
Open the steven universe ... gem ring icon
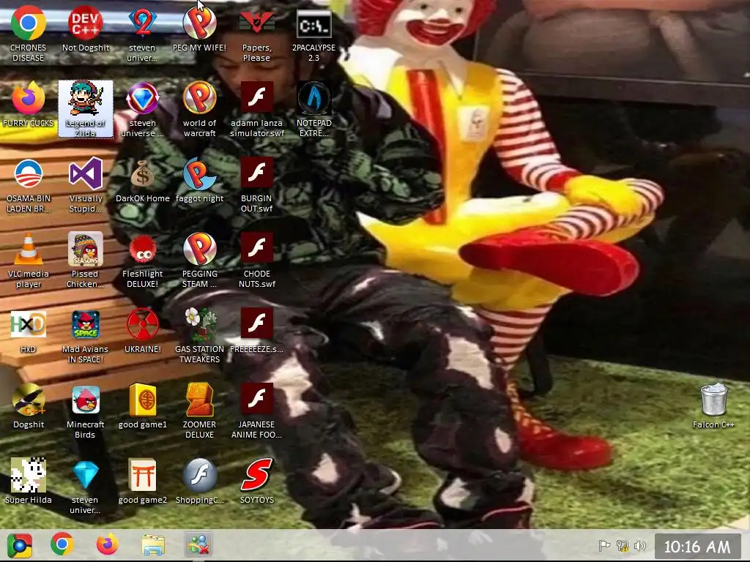[x=143, y=99]
